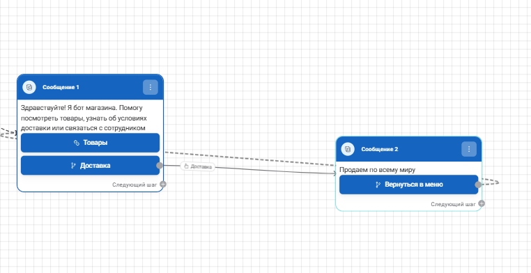Viewport: 531px width, 273px height.
Task: Open the three-dot menu of Сообщение 1
Action: click(151, 87)
